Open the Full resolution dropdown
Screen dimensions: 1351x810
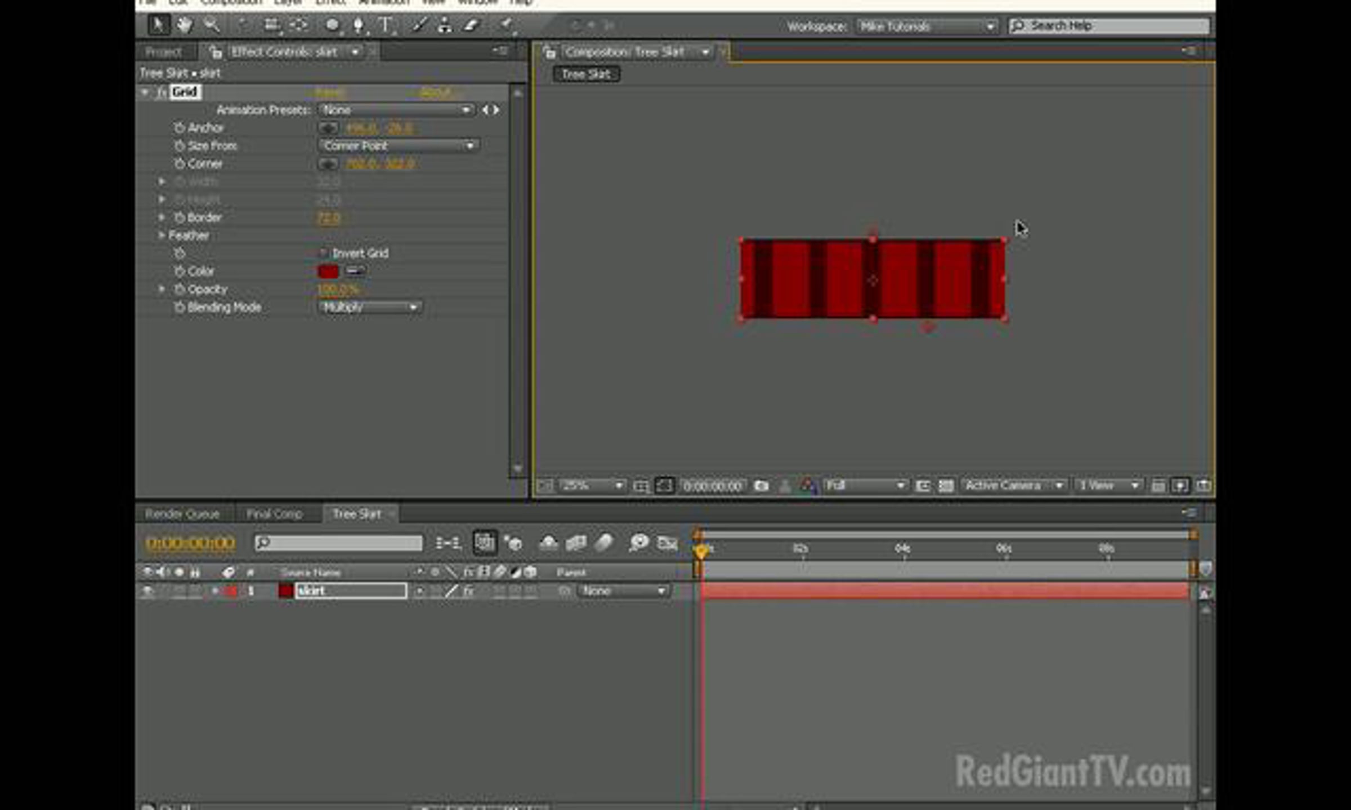[865, 485]
